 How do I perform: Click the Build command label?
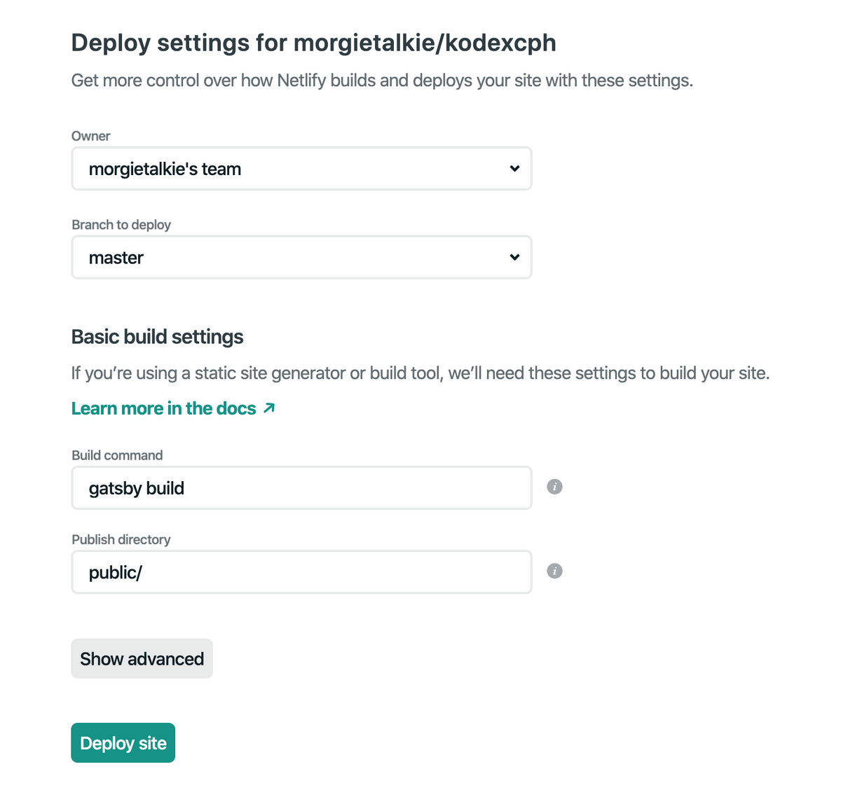(117, 455)
